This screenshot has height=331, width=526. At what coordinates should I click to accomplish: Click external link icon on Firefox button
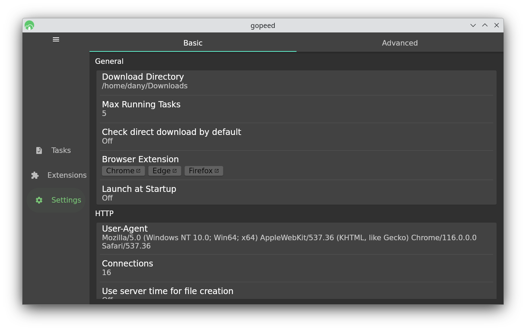(x=217, y=171)
